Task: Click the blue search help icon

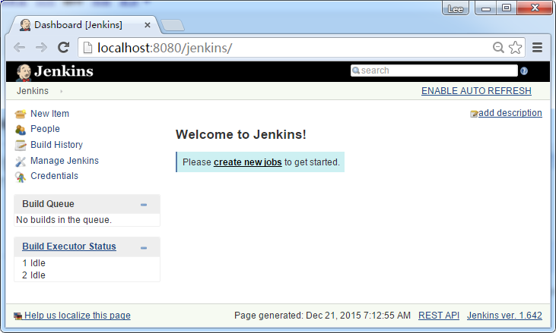Action: 523,71
